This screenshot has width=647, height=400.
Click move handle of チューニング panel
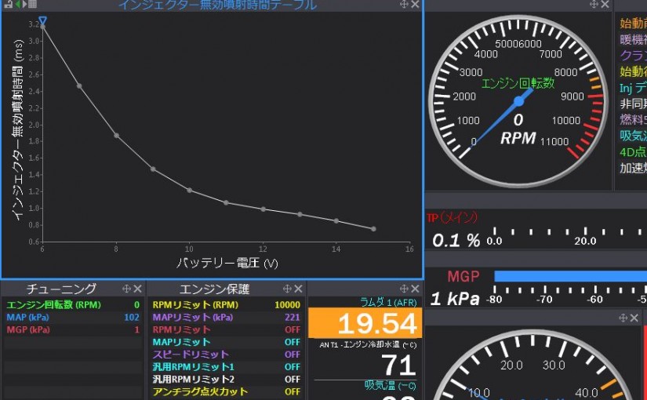point(127,289)
